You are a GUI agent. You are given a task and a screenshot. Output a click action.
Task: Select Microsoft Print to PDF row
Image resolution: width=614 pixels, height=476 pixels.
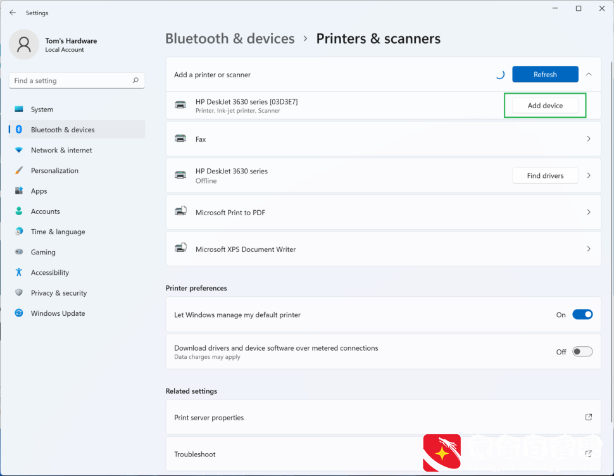[384, 212]
